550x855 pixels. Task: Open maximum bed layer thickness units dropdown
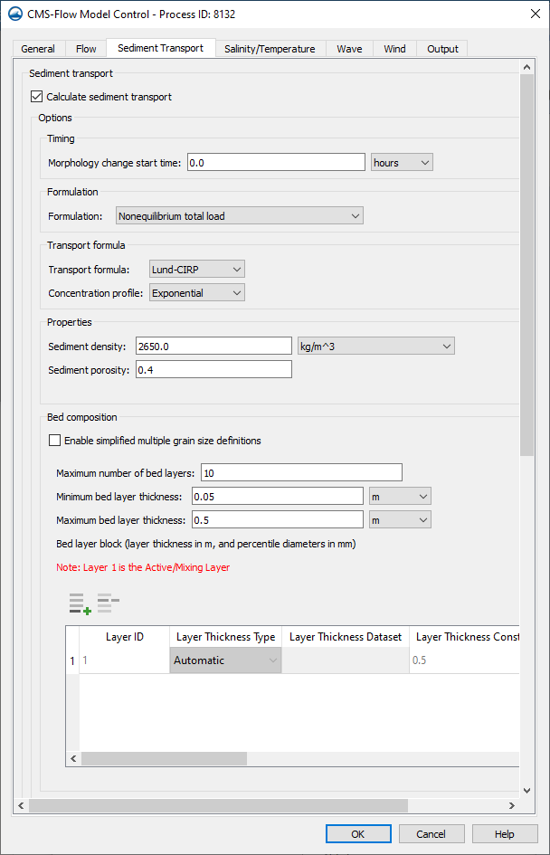pyautogui.click(x=400, y=519)
